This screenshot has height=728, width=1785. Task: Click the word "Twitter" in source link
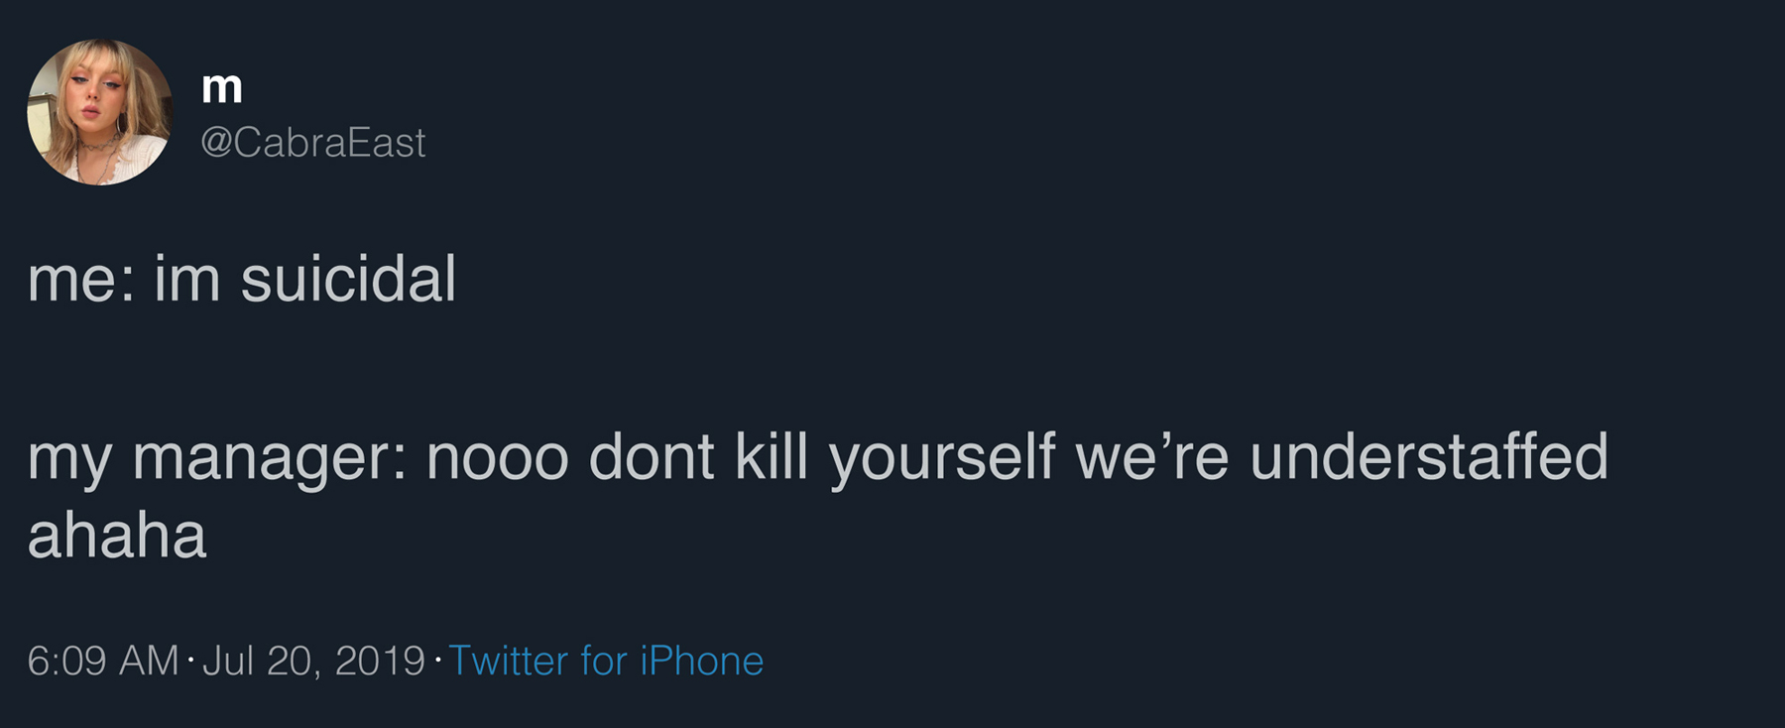[509, 661]
